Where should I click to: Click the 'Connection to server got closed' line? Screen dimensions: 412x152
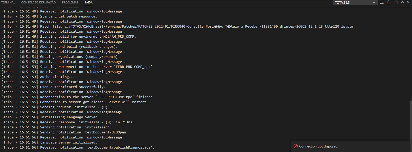tap(75, 102)
